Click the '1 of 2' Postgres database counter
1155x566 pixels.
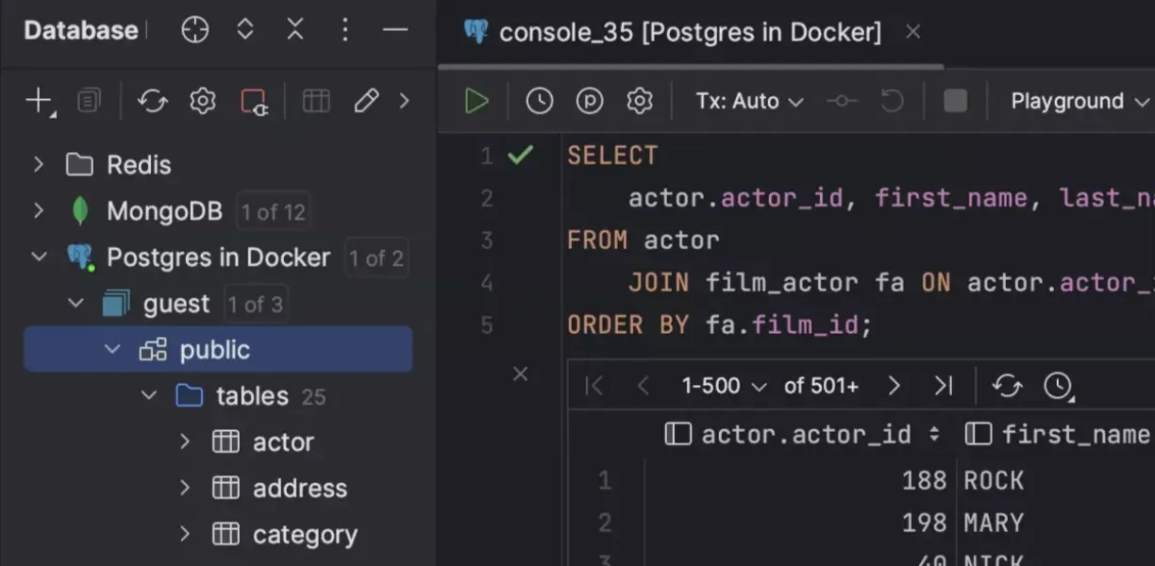click(377, 258)
